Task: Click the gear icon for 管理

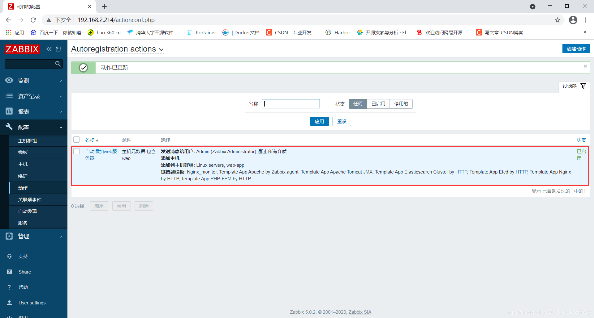Action: pos(9,236)
